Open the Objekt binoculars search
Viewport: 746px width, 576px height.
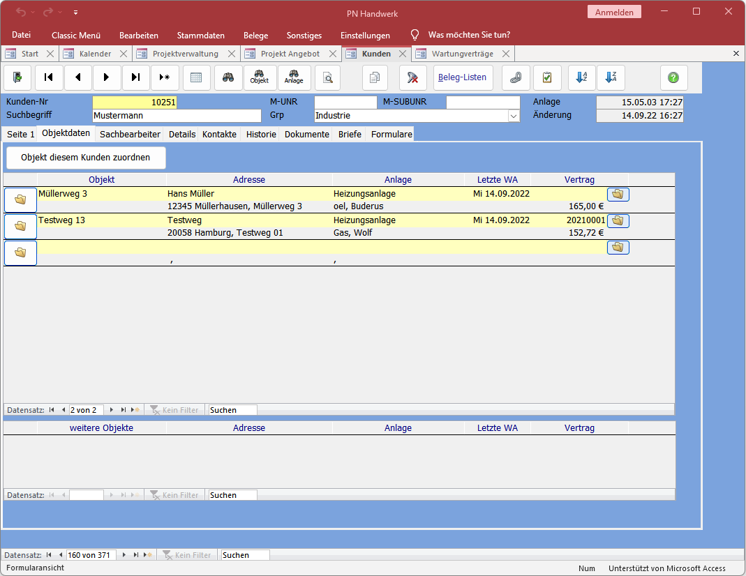[x=260, y=77]
